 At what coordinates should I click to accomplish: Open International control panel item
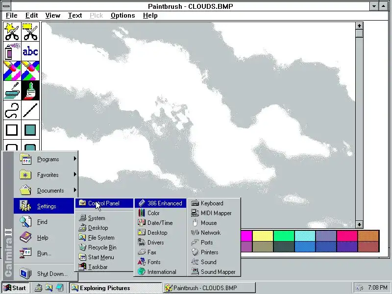161,272
